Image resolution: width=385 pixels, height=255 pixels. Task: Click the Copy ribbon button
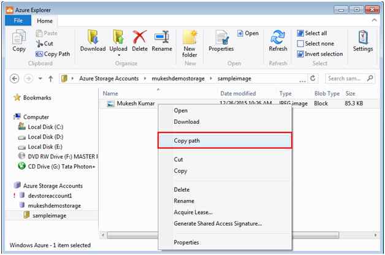19,40
